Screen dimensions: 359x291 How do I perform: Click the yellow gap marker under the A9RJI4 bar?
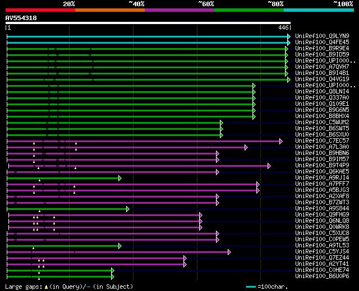pos(40,180)
